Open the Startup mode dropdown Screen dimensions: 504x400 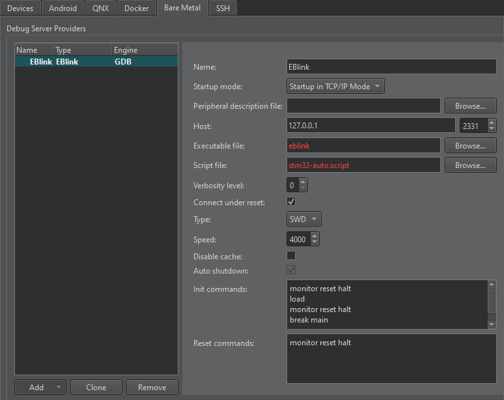click(335, 87)
